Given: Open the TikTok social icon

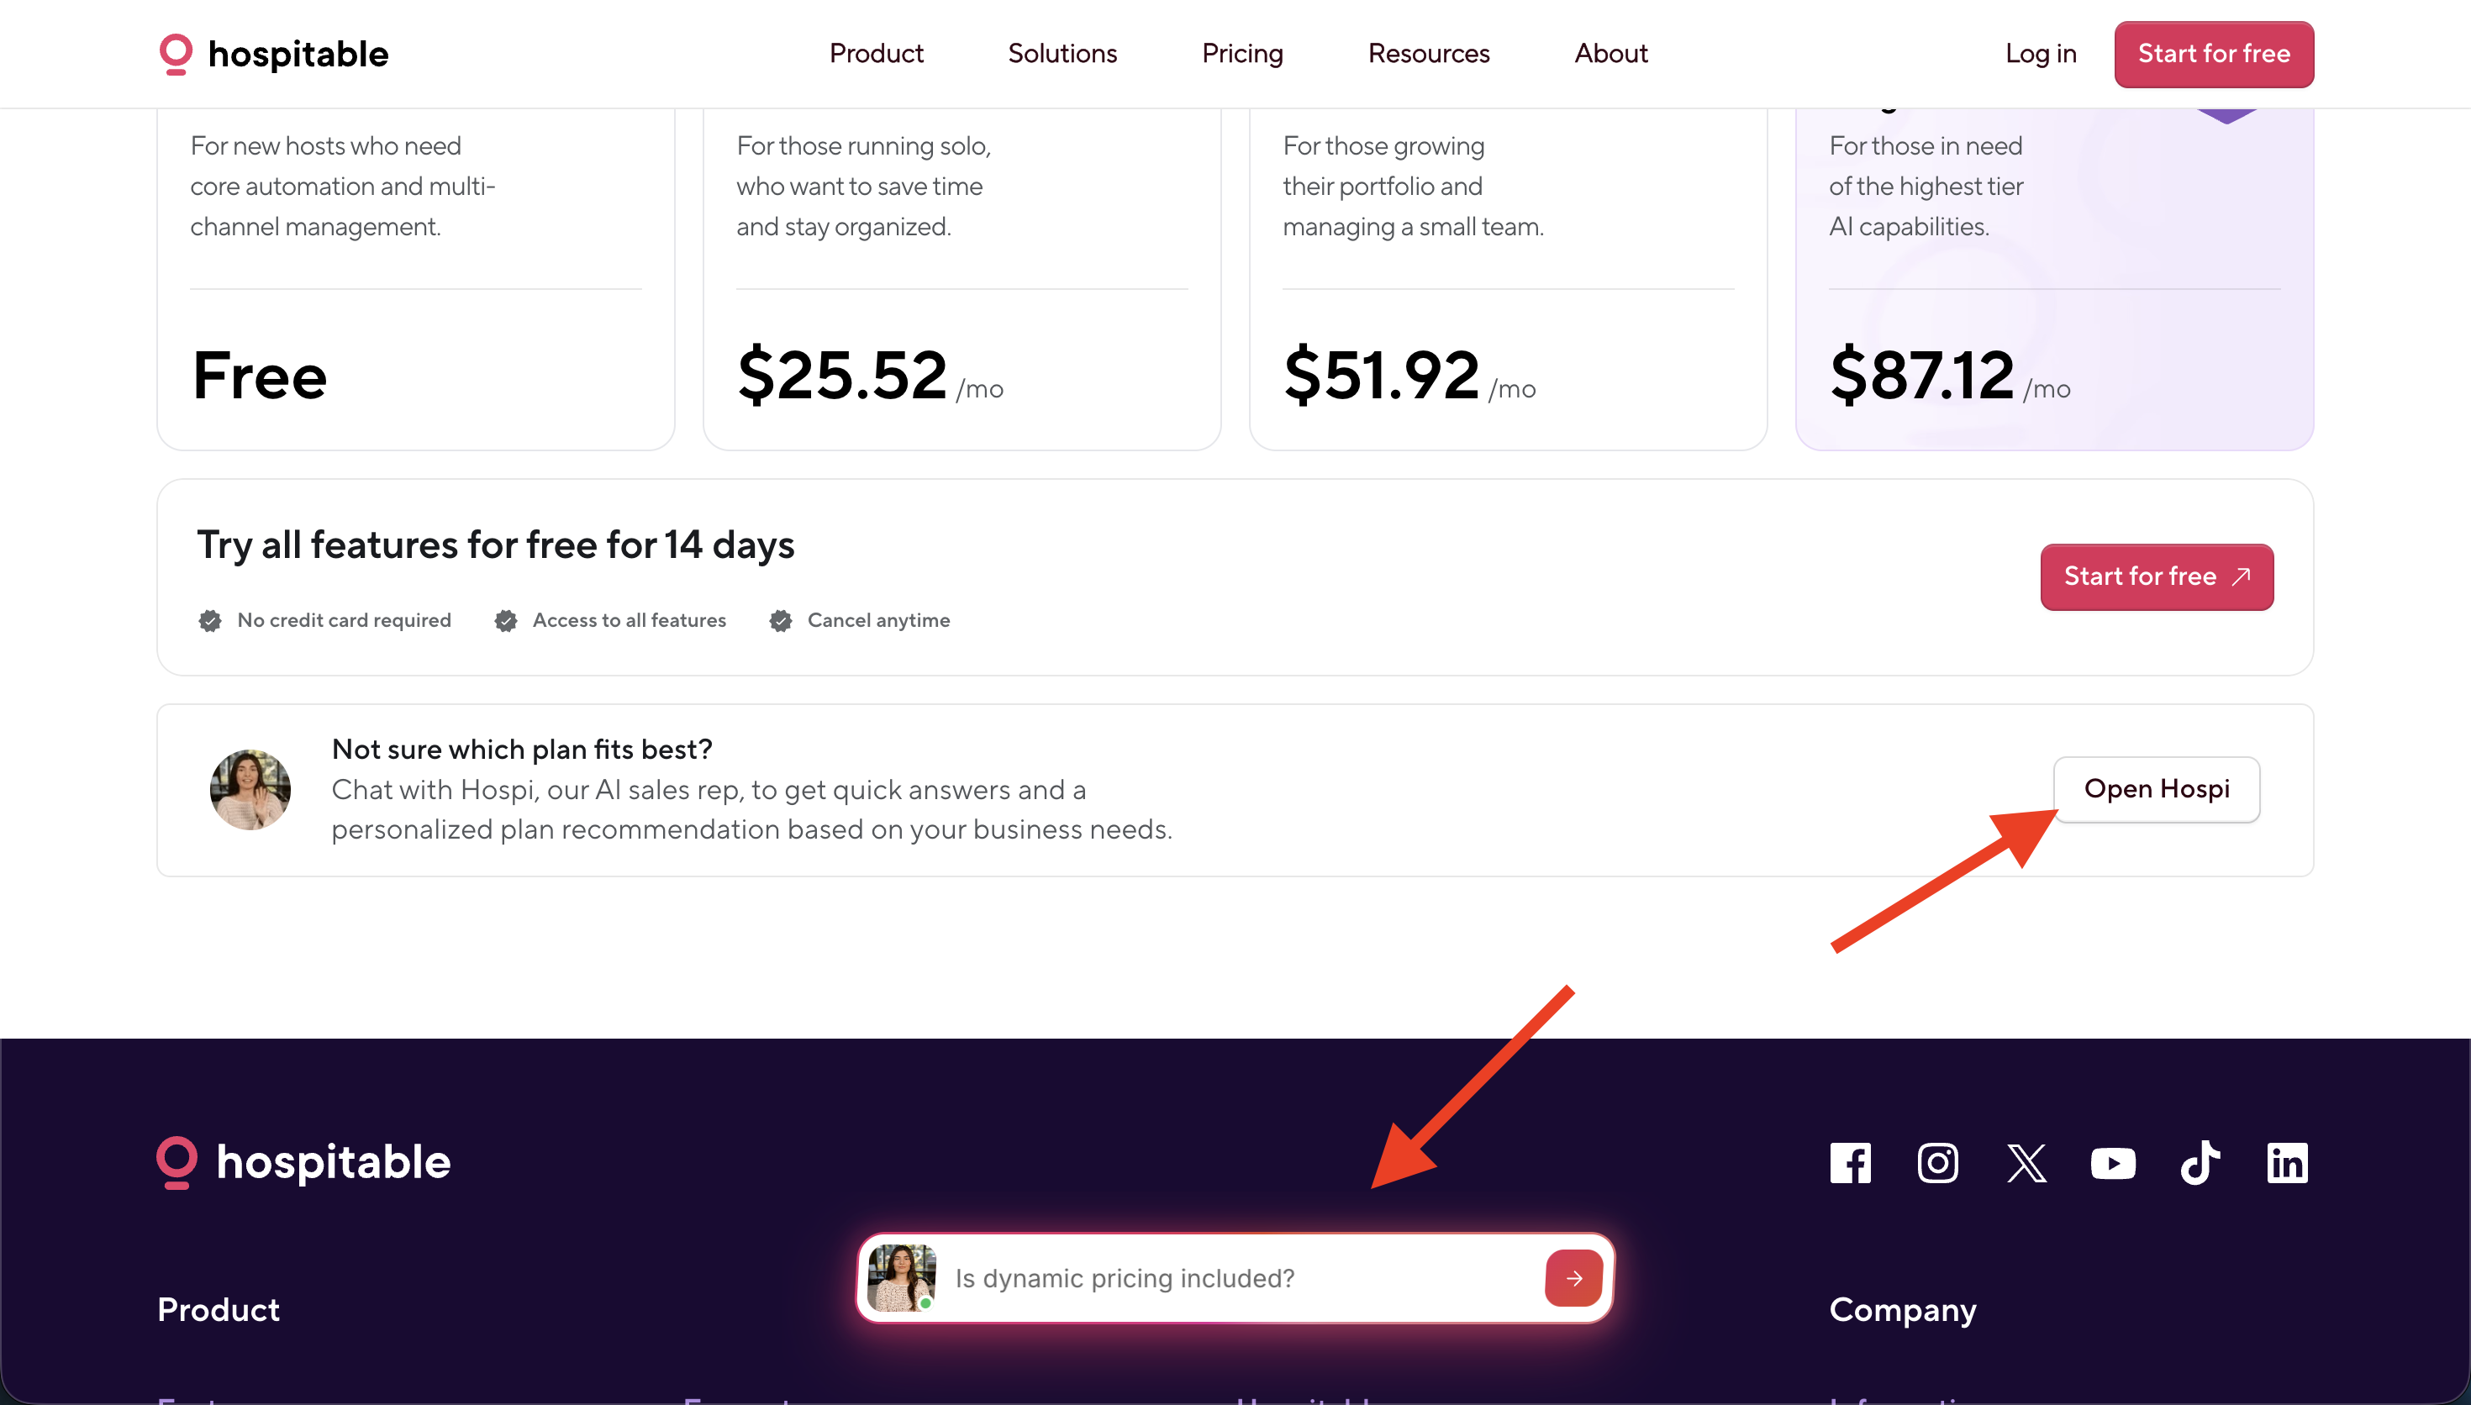Looking at the screenshot, I should [x=2200, y=1163].
